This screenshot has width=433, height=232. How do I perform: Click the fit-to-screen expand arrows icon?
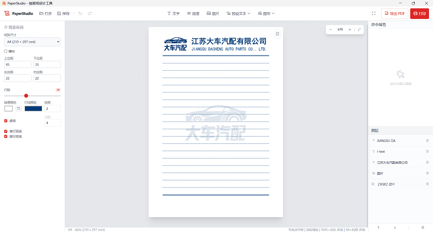pyautogui.click(x=359, y=29)
